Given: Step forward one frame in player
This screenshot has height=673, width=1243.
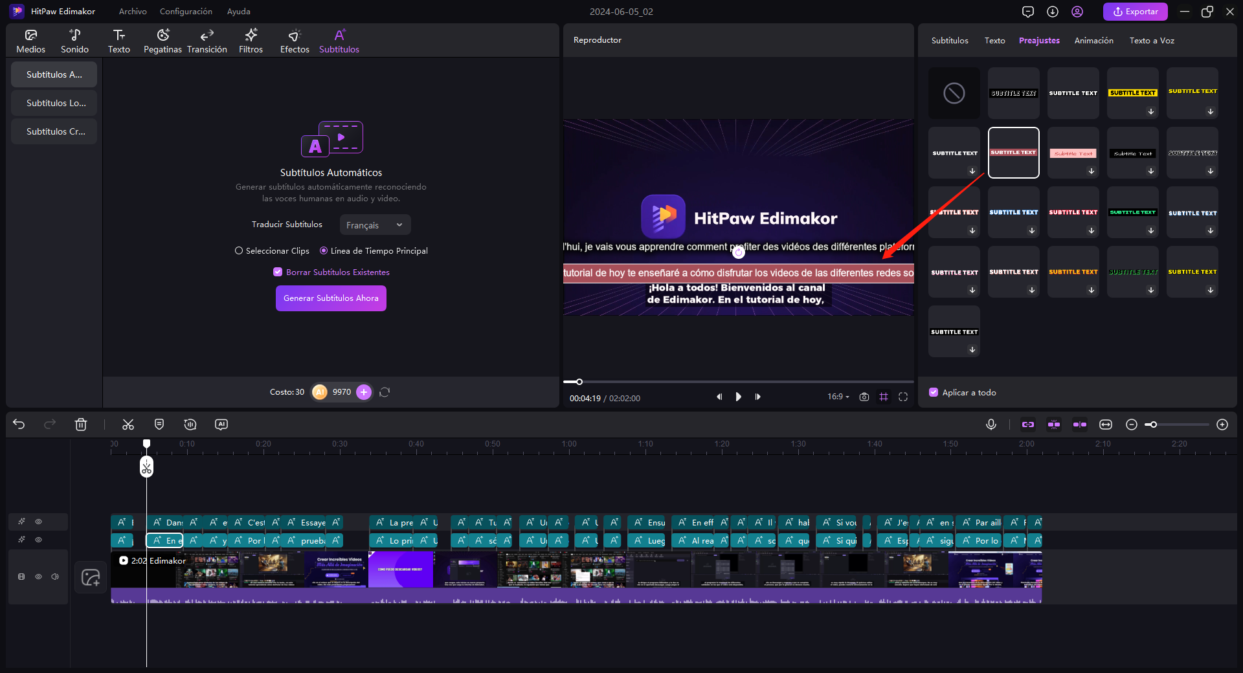Looking at the screenshot, I should pos(757,397).
